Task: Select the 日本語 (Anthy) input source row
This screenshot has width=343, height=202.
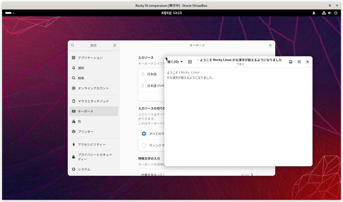Action: pos(151,86)
